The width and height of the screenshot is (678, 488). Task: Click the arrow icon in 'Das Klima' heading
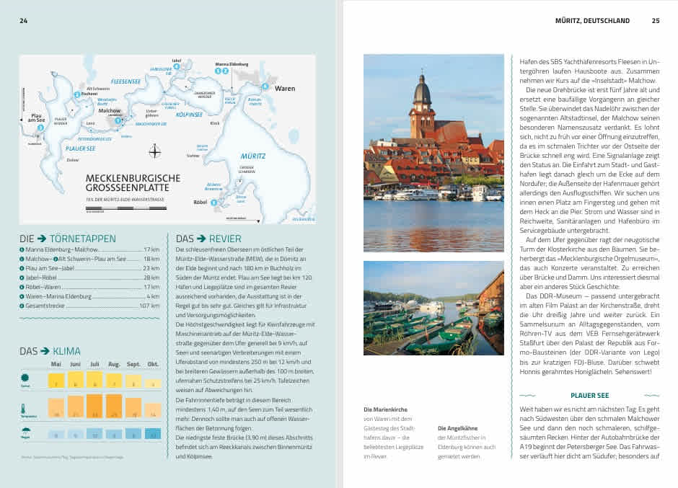45,351
